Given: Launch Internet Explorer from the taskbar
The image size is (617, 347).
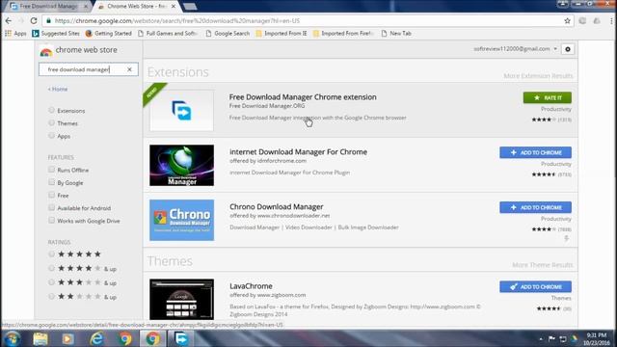Looking at the screenshot, I should (96, 338).
